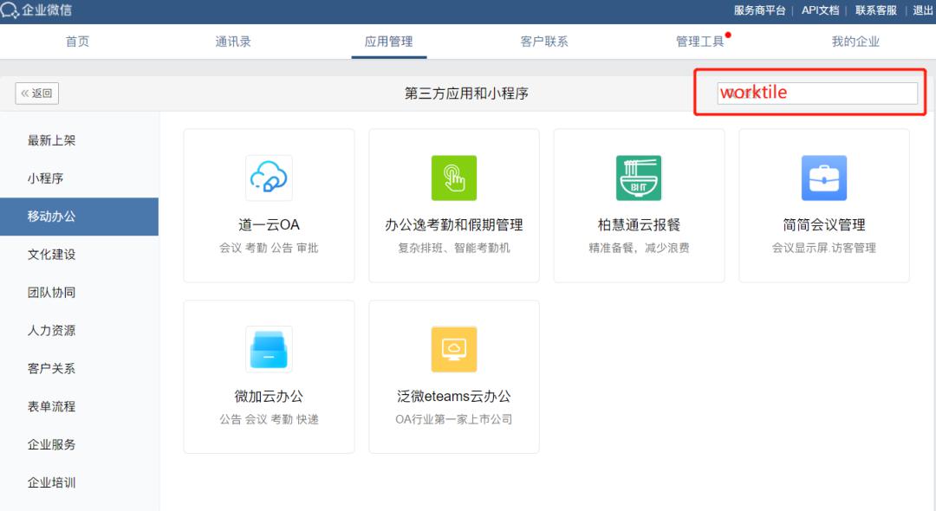
Task: Click the 柏慧通云报餐 noodle bowl icon
Action: 639,178
